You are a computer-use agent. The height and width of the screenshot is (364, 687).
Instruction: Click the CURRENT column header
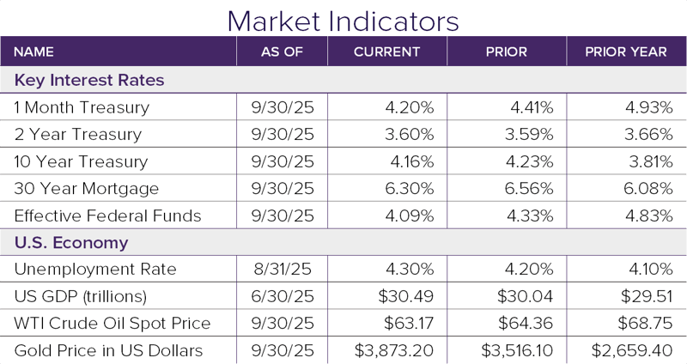(x=386, y=52)
